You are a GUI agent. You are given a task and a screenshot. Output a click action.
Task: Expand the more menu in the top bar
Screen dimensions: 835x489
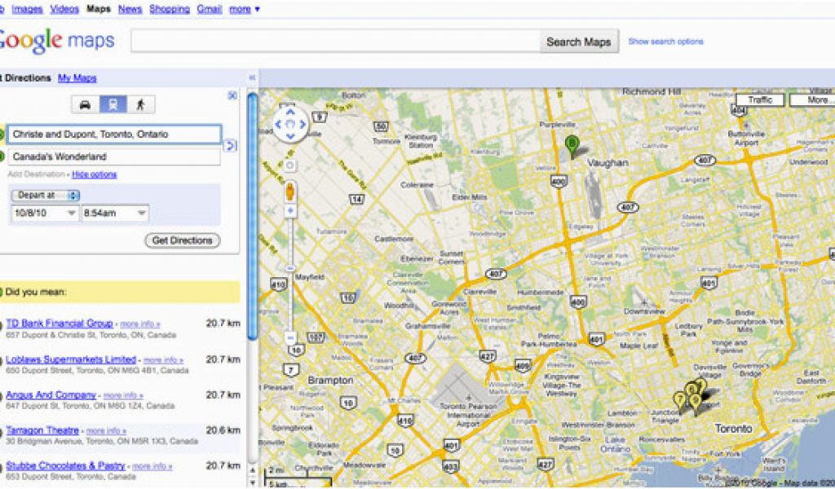(245, 9)
